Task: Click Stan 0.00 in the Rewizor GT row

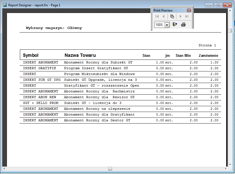Action: pos(160,97)
